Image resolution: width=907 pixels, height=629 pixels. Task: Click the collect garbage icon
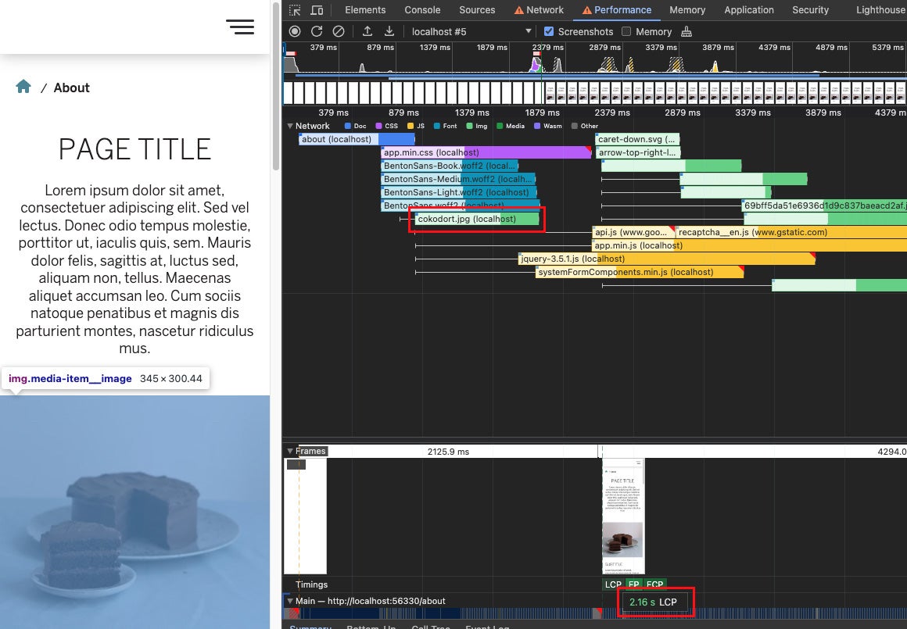pos(687,31)
